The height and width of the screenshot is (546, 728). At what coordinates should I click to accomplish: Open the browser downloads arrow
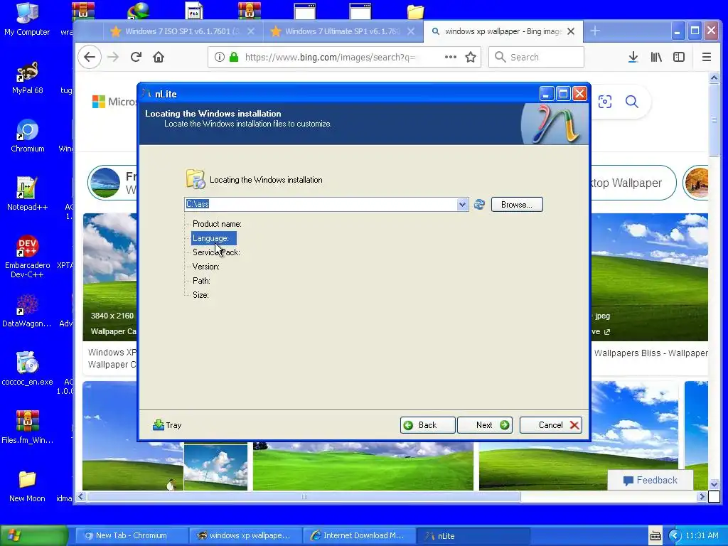[x=633, y=57]
